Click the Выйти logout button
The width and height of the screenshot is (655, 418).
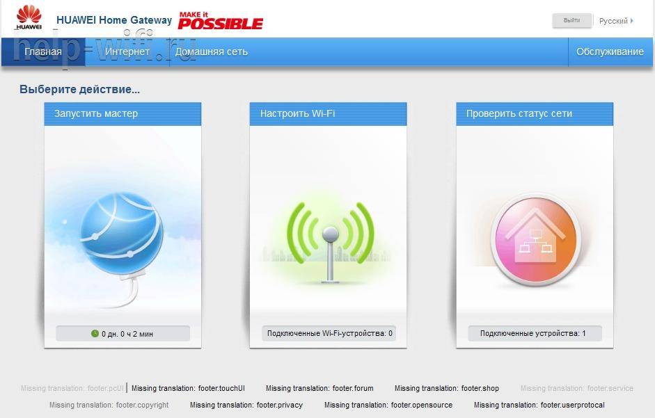click(572, 20)
